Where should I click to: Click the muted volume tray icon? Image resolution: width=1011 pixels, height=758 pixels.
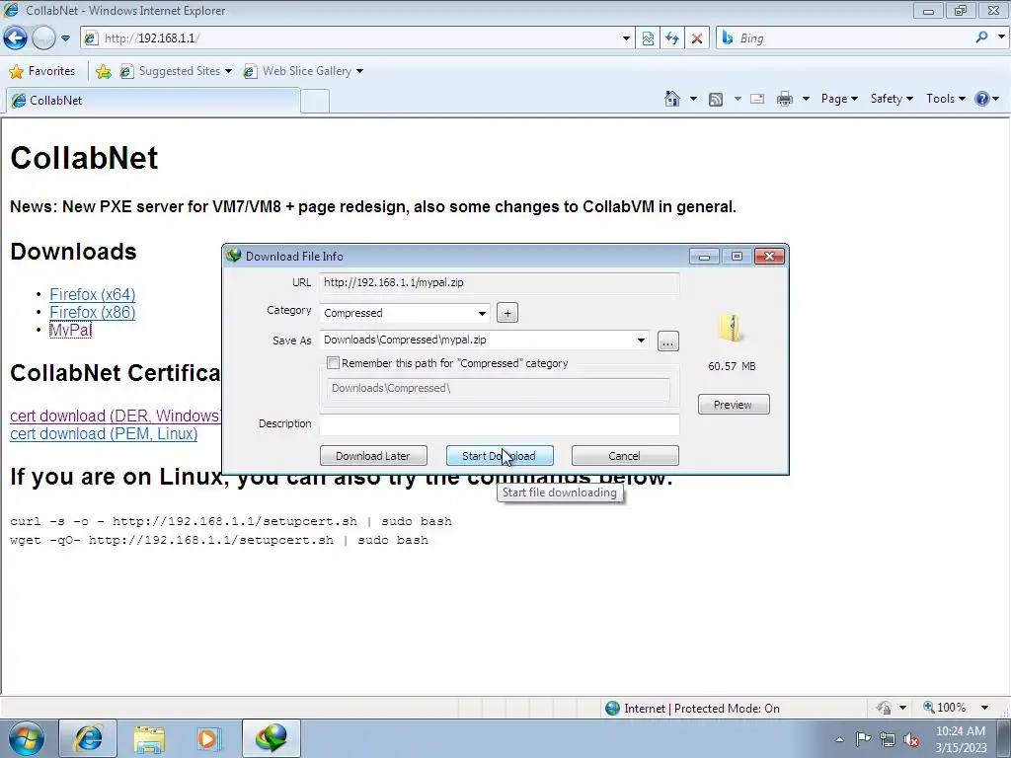click(911, 740)
